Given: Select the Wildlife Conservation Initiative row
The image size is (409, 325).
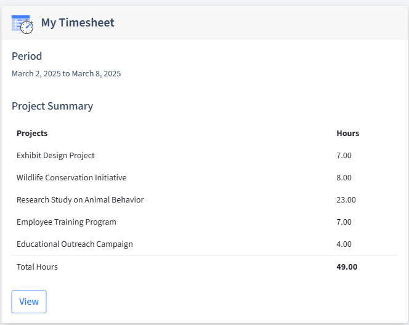Looking at the screenshot, I should tap(204, 177).
